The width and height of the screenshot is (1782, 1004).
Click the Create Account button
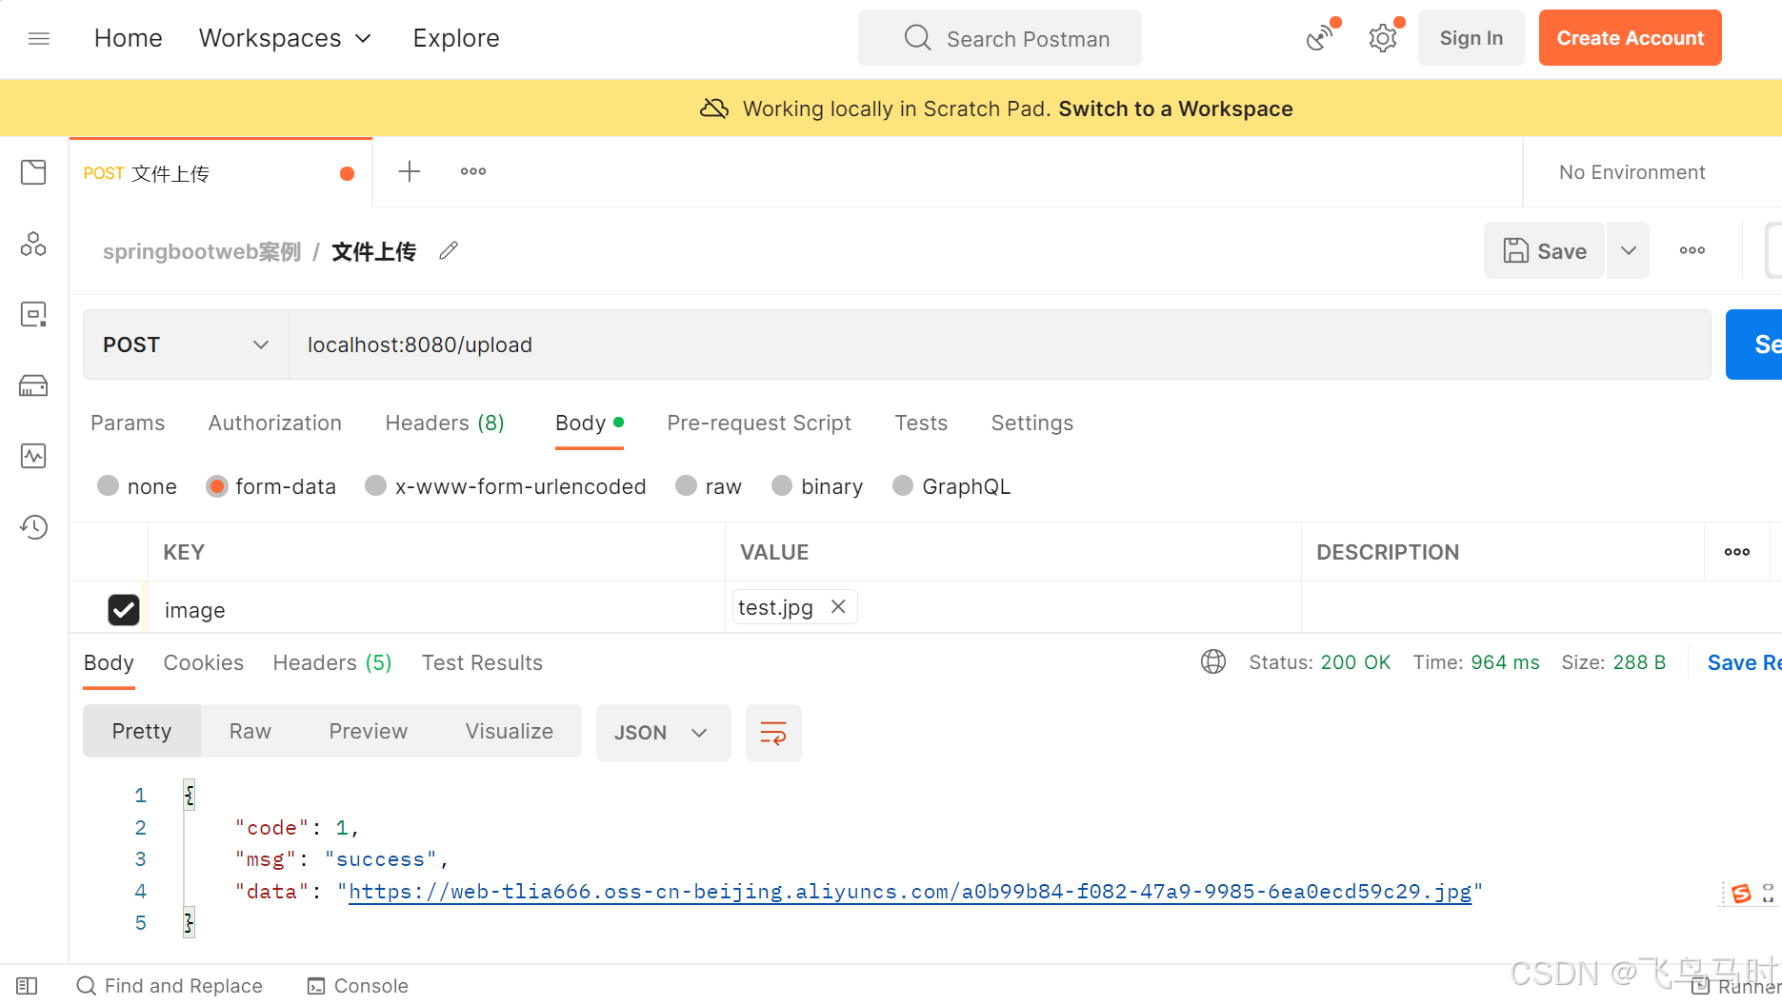[x=1631, y=38]
